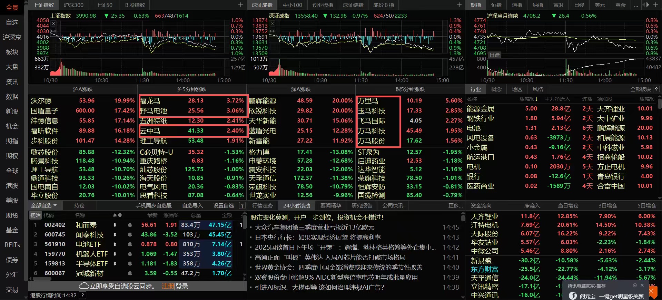Open the 概念 sector tab
The height and width of the screenshot is (300, 662).
pyautogui.click(x=496, y=89)
